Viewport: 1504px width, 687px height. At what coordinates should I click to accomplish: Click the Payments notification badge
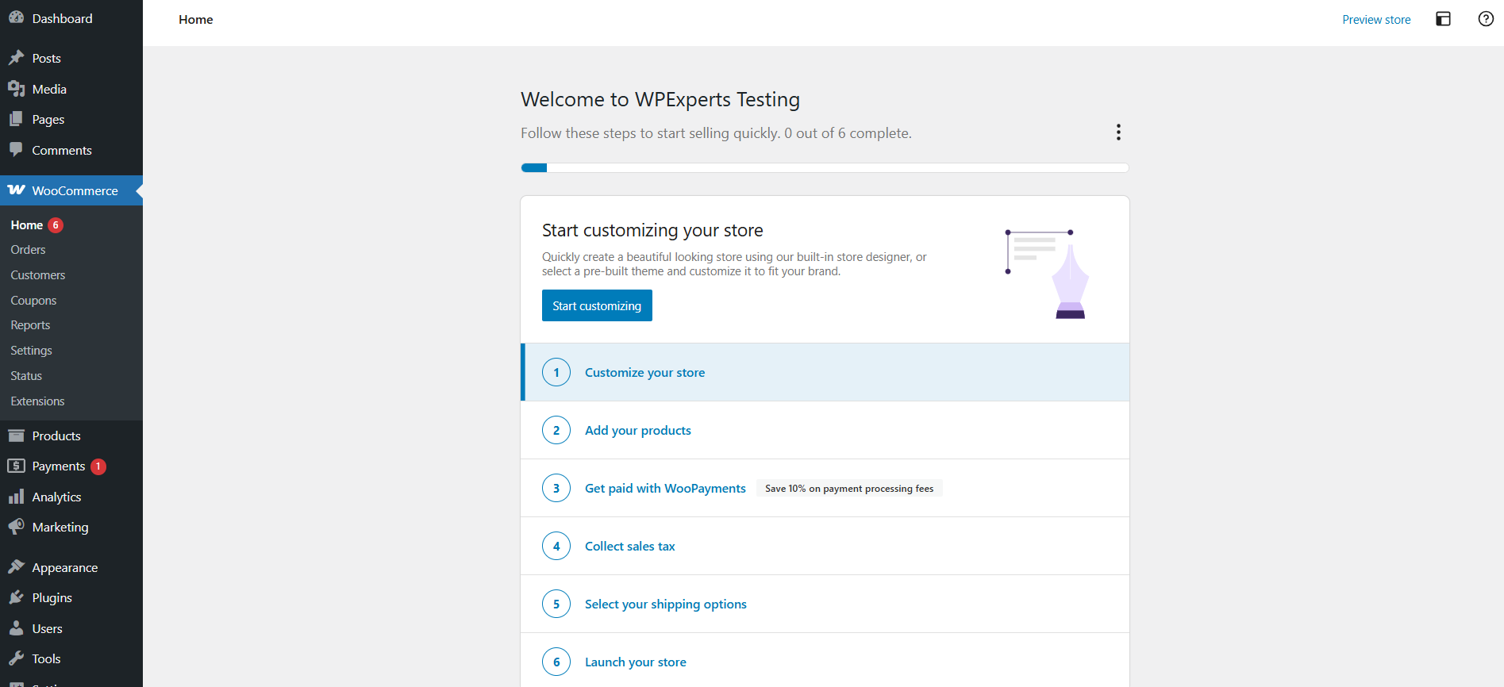98,466
